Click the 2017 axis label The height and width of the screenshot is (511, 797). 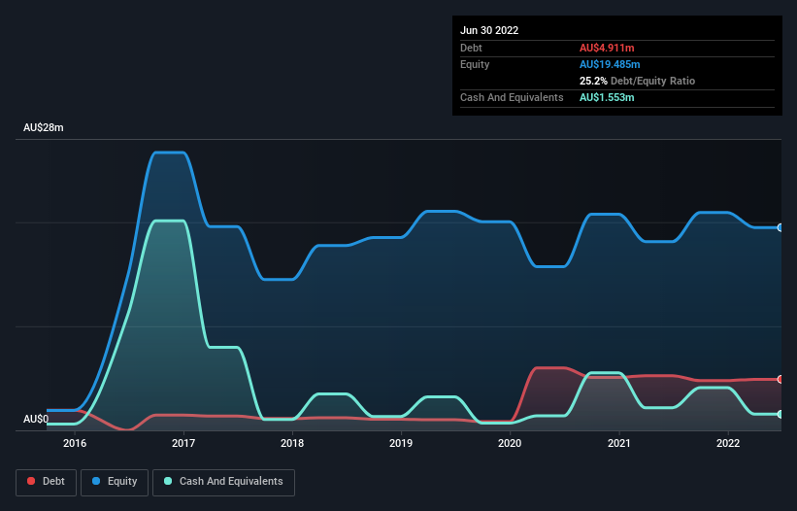point(183,443)
